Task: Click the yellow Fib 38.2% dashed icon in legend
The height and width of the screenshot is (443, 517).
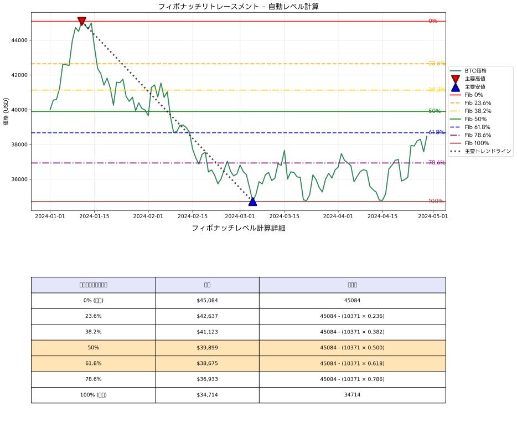Action: coord(457,110)
